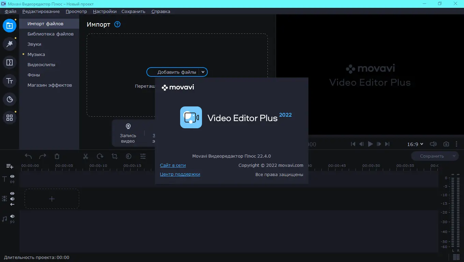Jump to start of the clip
The image size is (464, 262).
tap(353, 144)
